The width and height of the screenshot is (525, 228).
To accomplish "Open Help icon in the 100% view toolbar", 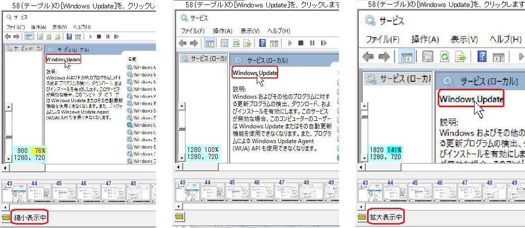I will click(263, 43).
